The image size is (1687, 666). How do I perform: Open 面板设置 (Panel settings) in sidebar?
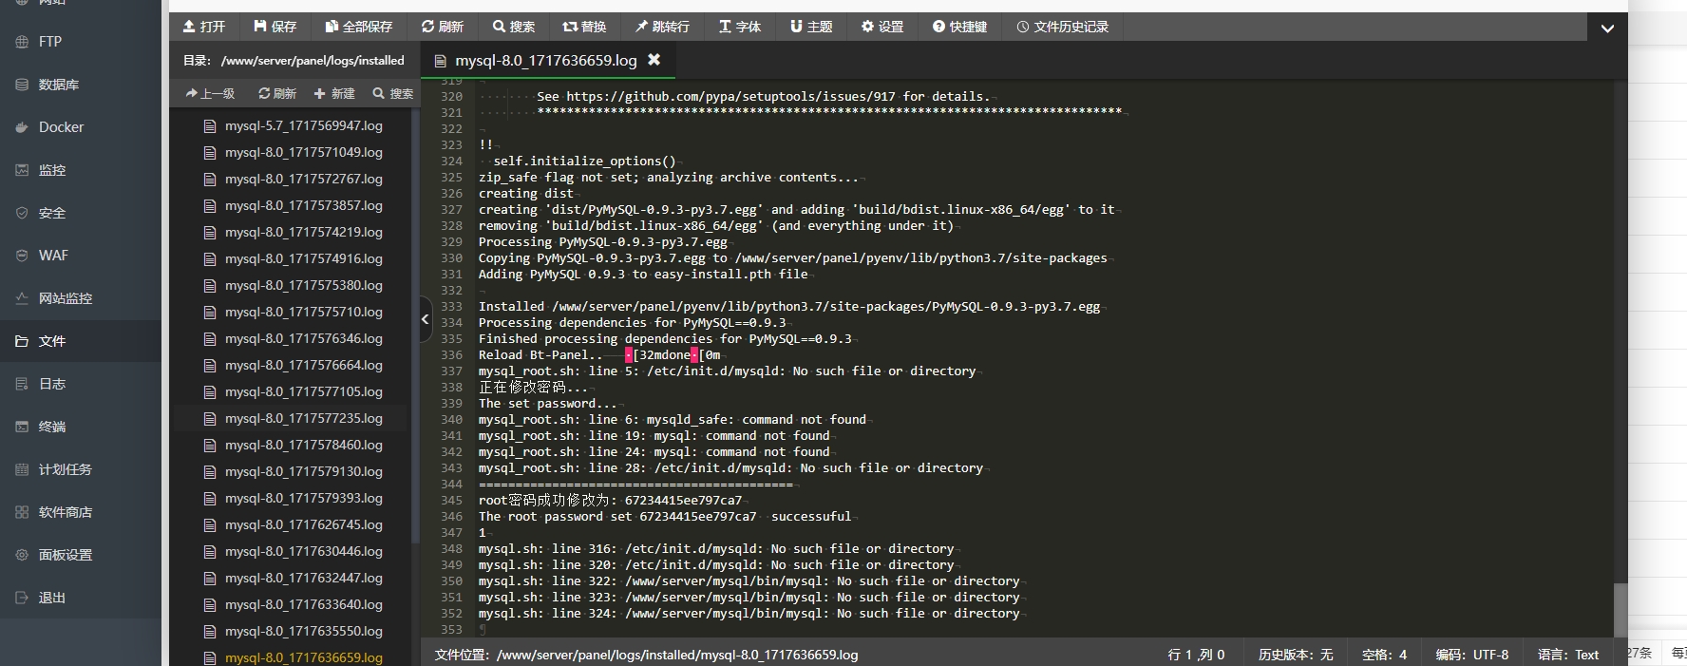[x=81, y=555]
